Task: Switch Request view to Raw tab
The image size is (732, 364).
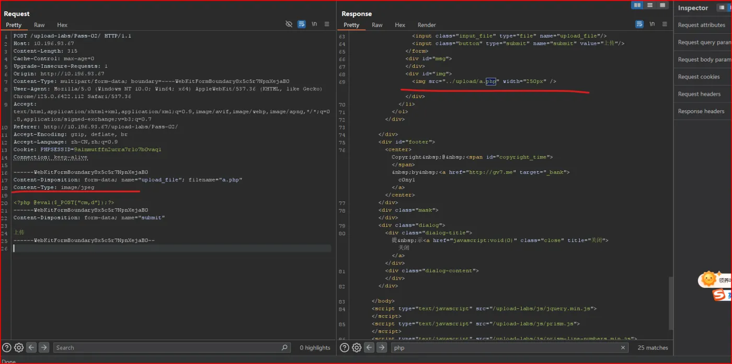Action: point(39,25)
